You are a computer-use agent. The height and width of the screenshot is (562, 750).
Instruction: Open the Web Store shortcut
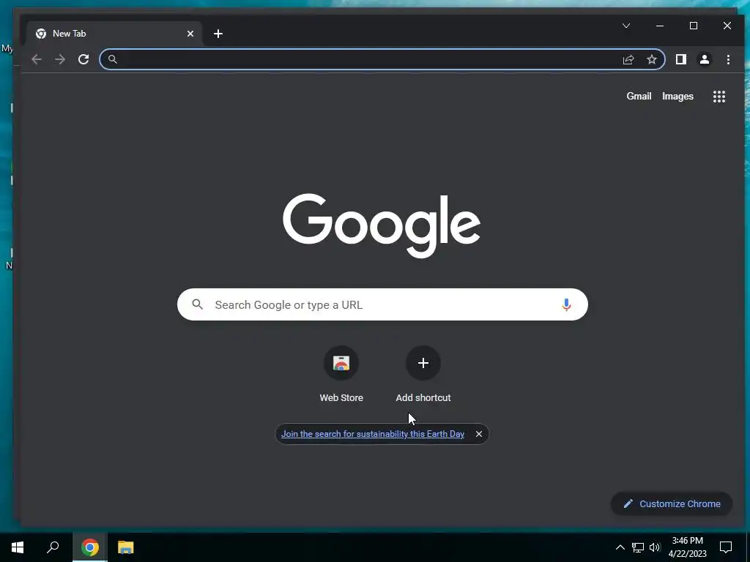[x=341, y=375]
